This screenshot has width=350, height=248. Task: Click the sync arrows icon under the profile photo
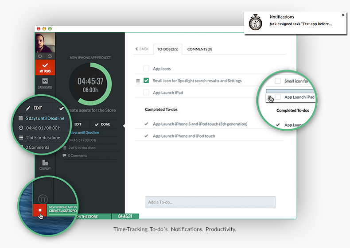tap(50, 56)
